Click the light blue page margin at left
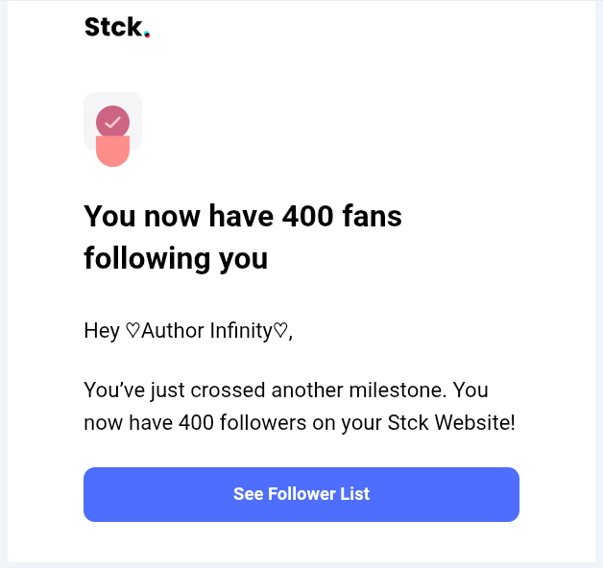Screen dimensions: 603x568 (3, 288)
